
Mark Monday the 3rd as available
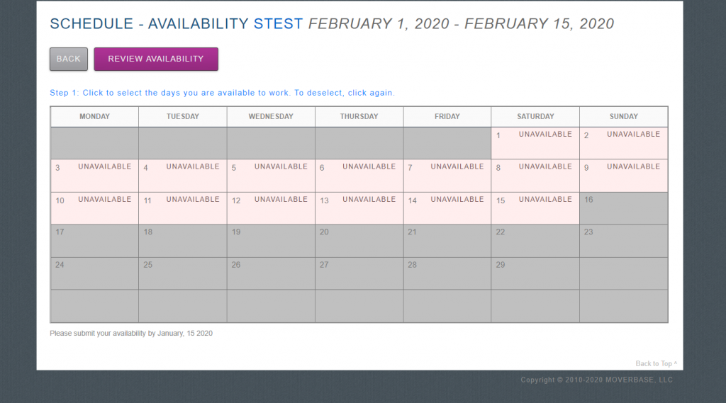(94, 176)
